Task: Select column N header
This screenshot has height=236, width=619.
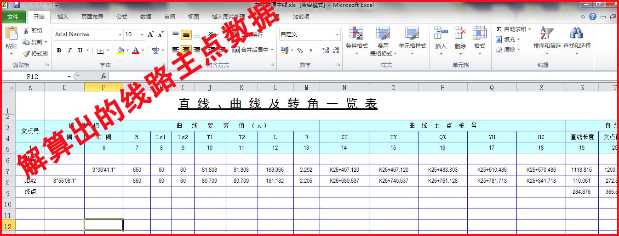Action: (x=344, y=87)
